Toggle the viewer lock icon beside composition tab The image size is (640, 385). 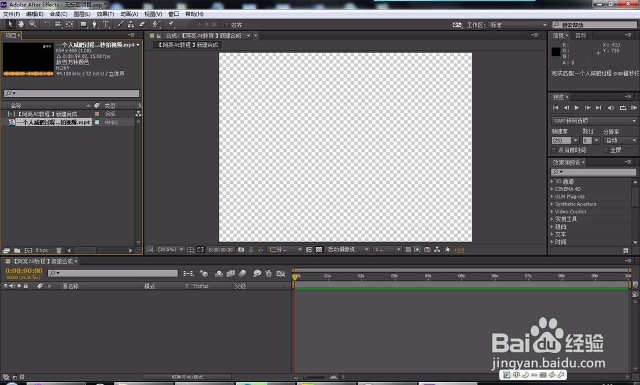pyautogui.click(x=159, y=36)
